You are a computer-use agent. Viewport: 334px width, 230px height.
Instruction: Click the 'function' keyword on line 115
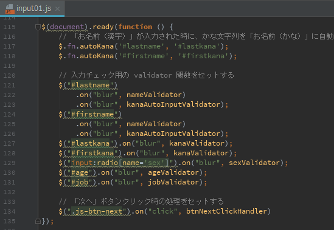[x=135, y=27]
